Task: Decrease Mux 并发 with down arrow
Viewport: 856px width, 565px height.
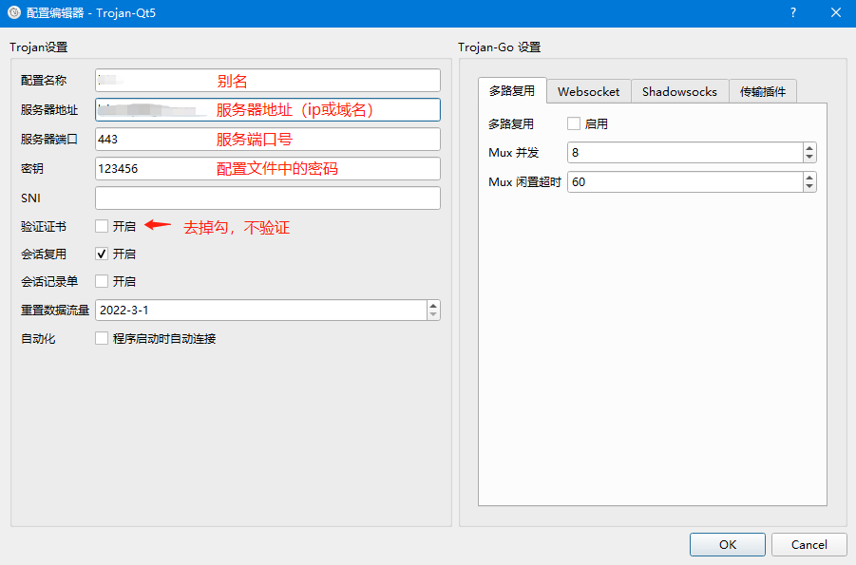Action: [x=809, y=158]
